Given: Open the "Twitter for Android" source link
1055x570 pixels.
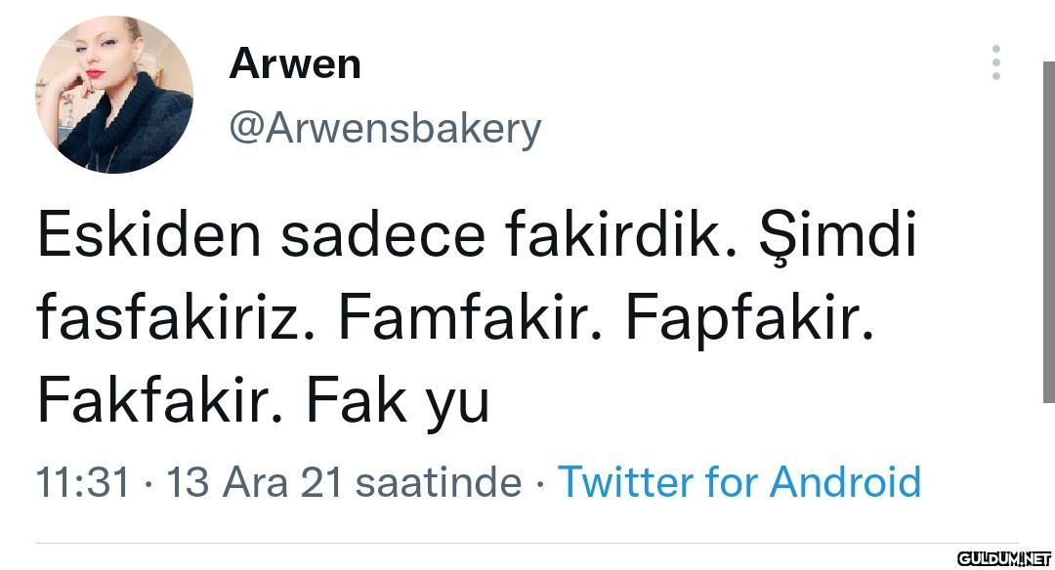Looking at the screenshot, I should (x=738, y=482).
